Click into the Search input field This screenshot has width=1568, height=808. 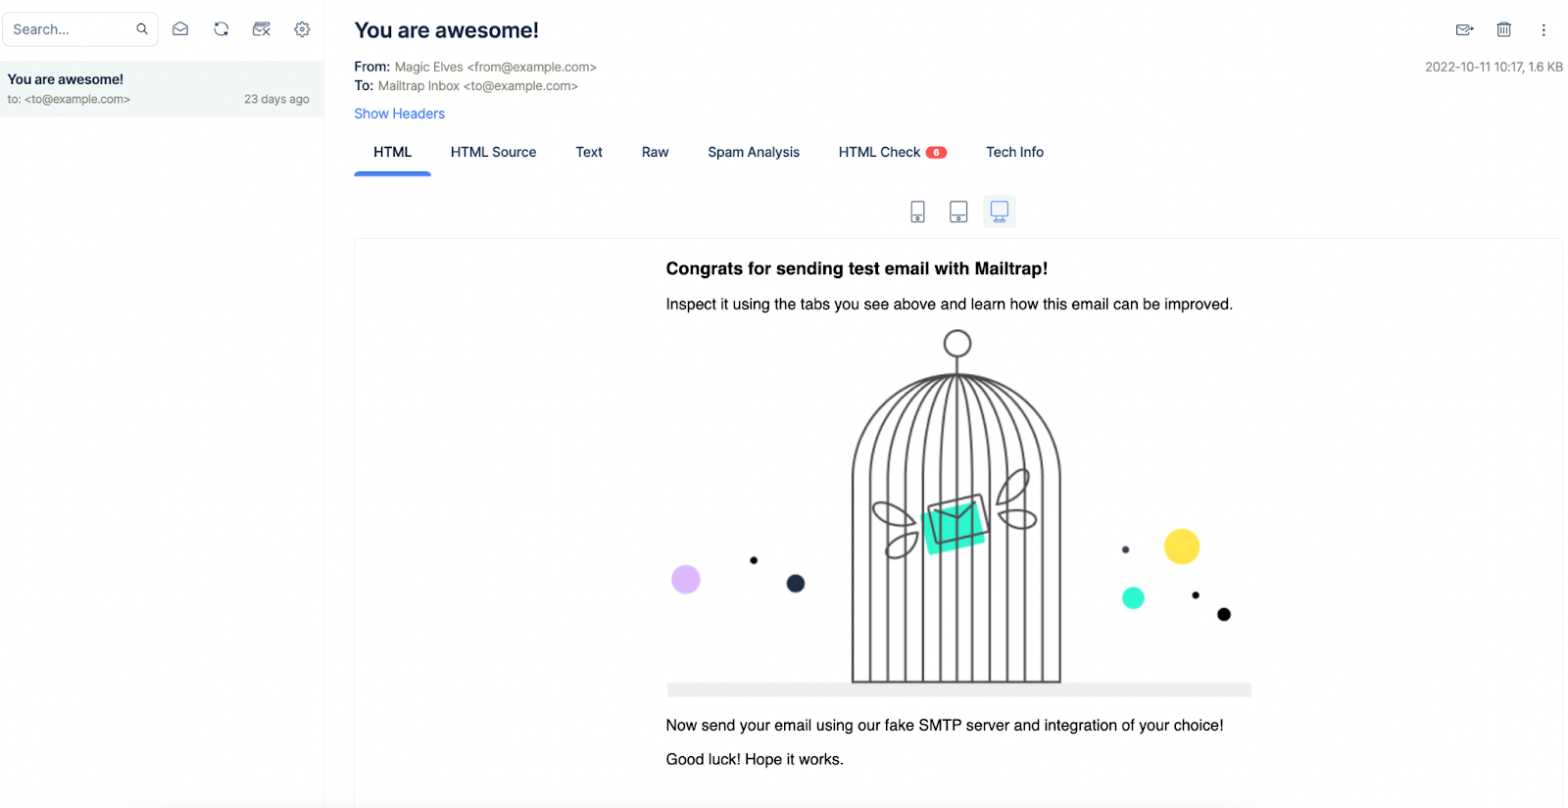(x=69, y=29)
